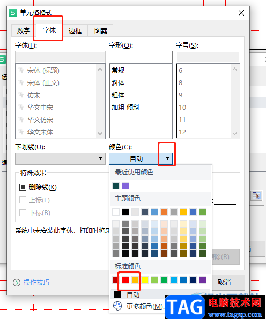
Task: Switch to the 数字 tab
Action: coord(24,31)
